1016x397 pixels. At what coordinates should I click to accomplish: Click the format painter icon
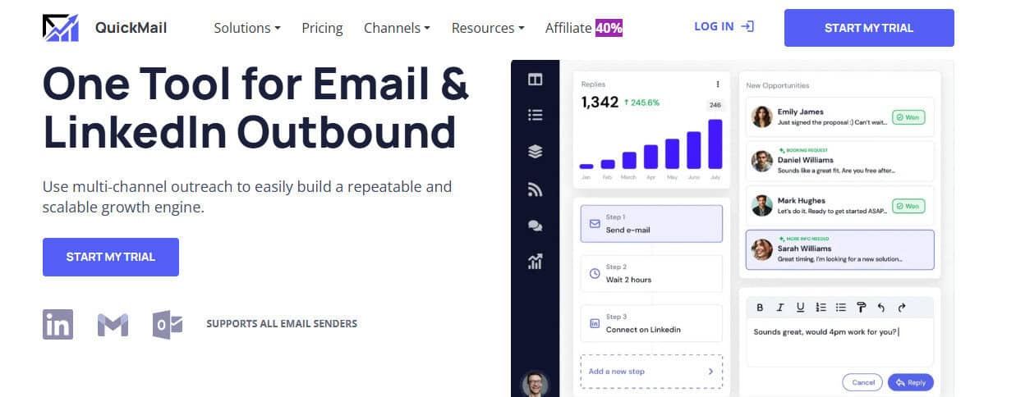[861, 308]
